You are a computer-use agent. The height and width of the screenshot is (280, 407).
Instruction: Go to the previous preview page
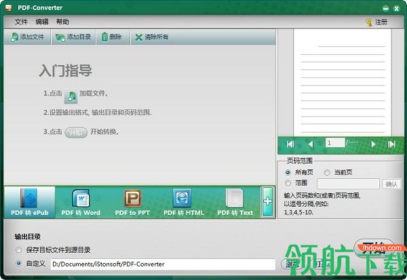click(311, 144)
